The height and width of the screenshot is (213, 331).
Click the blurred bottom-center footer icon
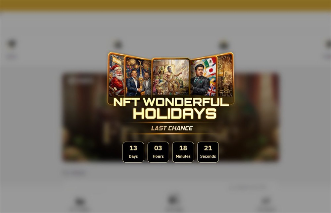click(173, 200)
